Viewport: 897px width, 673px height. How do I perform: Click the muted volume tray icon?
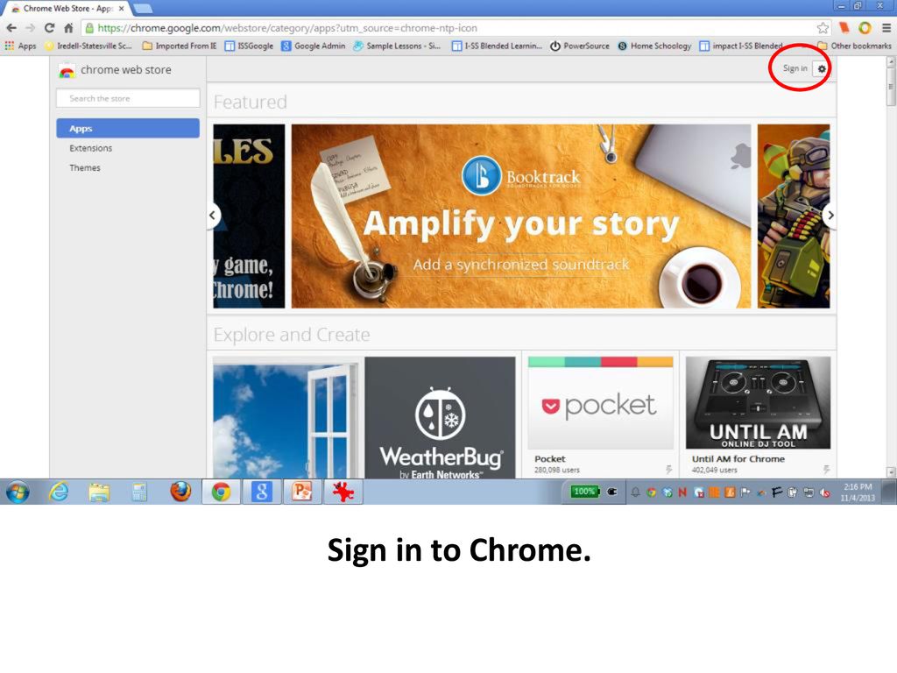824,492
